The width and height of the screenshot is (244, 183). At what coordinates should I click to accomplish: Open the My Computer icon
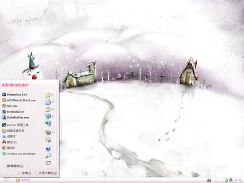coord(48,116)
